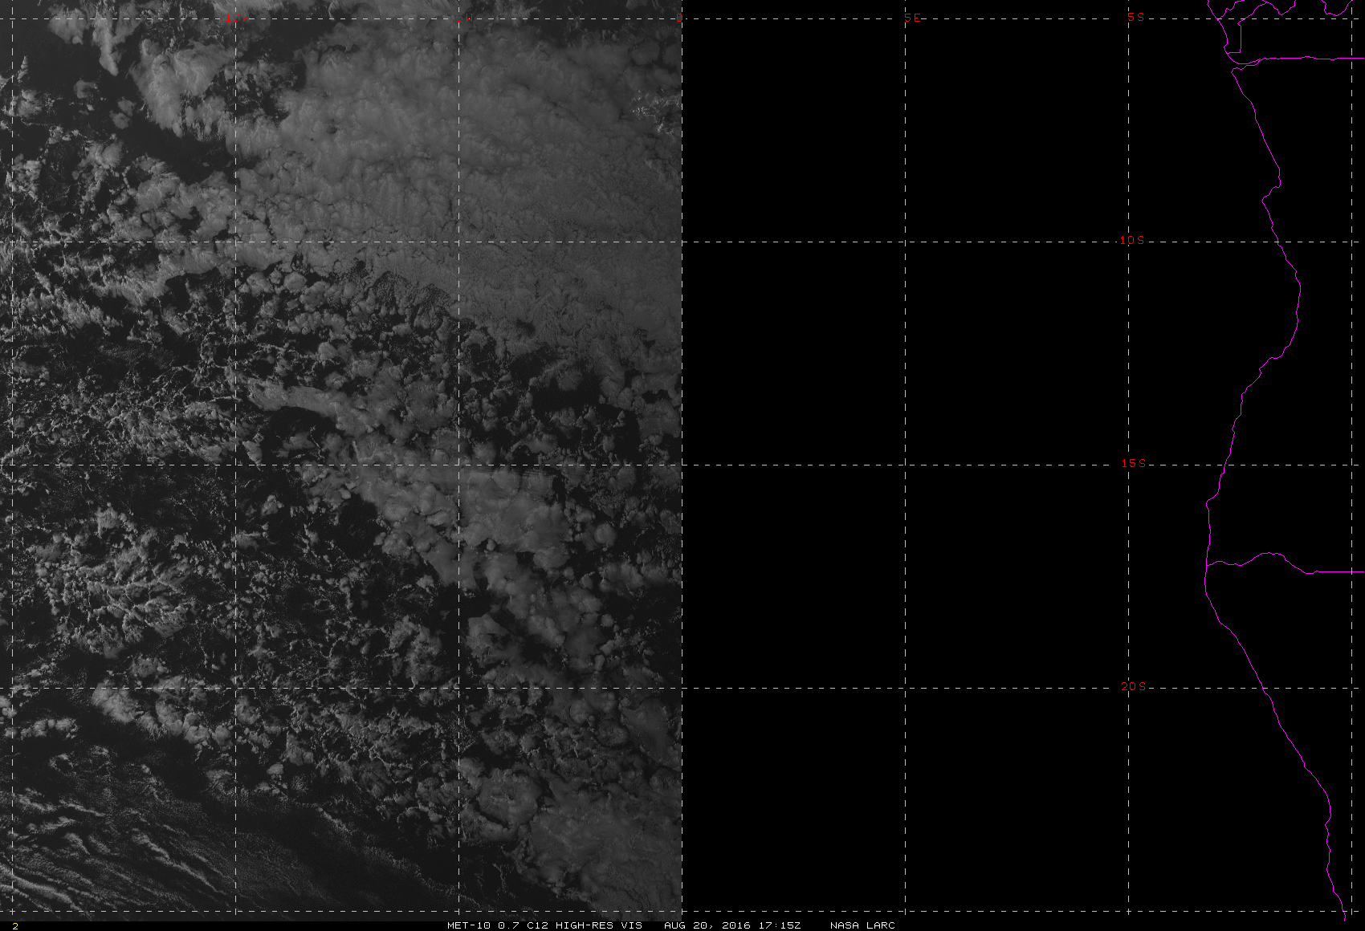Click the 0 longitude label
This screenshot has width=1365, height=931.
tap(680, 18)
